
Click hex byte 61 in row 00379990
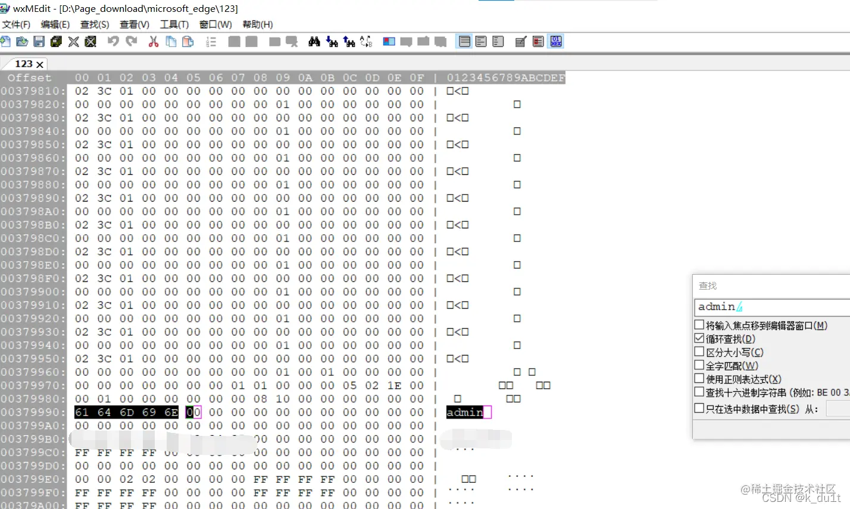point(82,412)
